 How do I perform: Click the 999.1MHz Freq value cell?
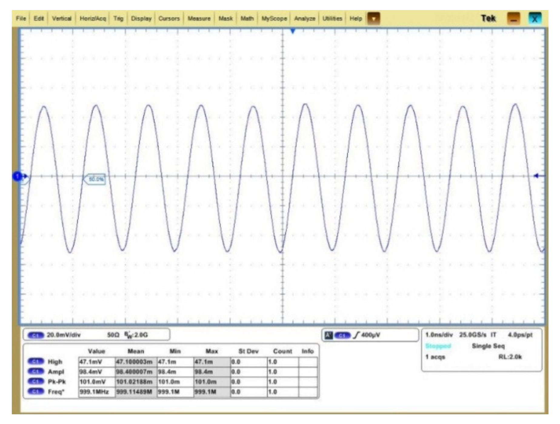(97, 392)
